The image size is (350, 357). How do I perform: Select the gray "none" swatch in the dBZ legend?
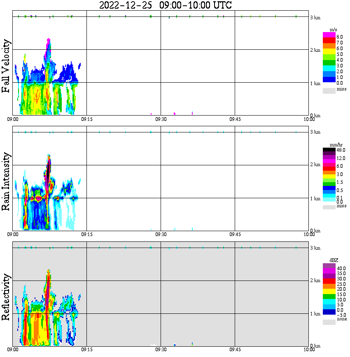point(329,322)
